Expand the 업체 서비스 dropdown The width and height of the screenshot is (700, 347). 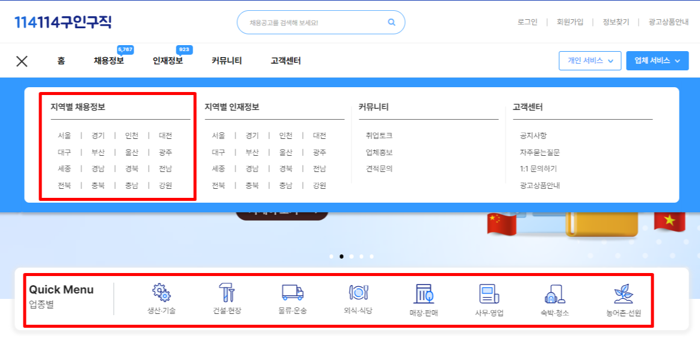pos(657,61)
